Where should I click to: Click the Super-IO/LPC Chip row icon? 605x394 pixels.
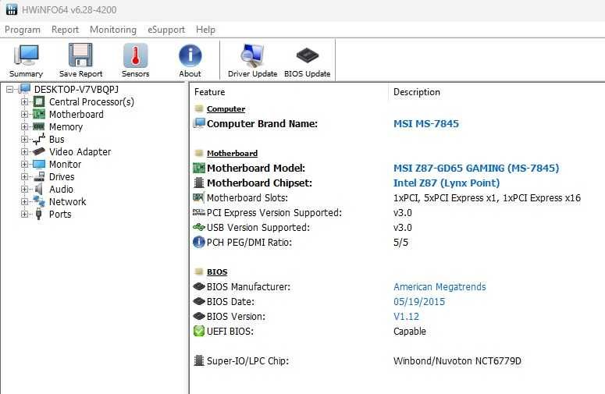tap(199, 361)
